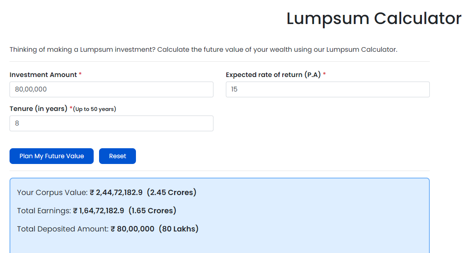
Task: Click the Total Deposited Amount label
Action: [63, 229]
